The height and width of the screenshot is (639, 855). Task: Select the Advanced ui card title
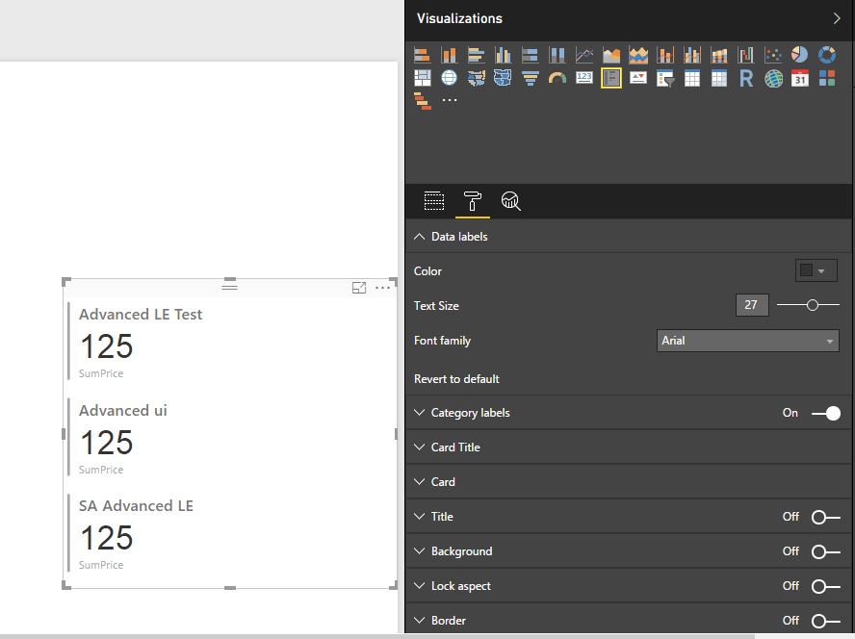[122, 411]
